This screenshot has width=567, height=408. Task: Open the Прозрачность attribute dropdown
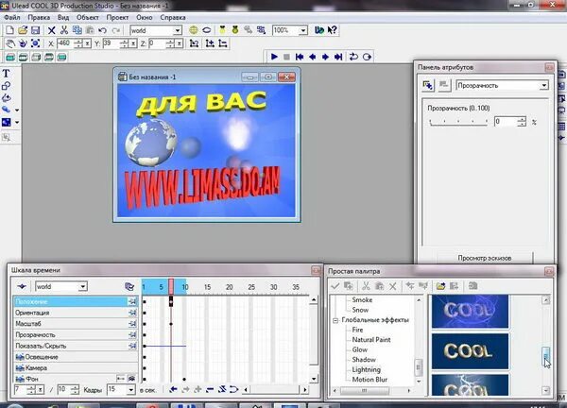[544, 86]
